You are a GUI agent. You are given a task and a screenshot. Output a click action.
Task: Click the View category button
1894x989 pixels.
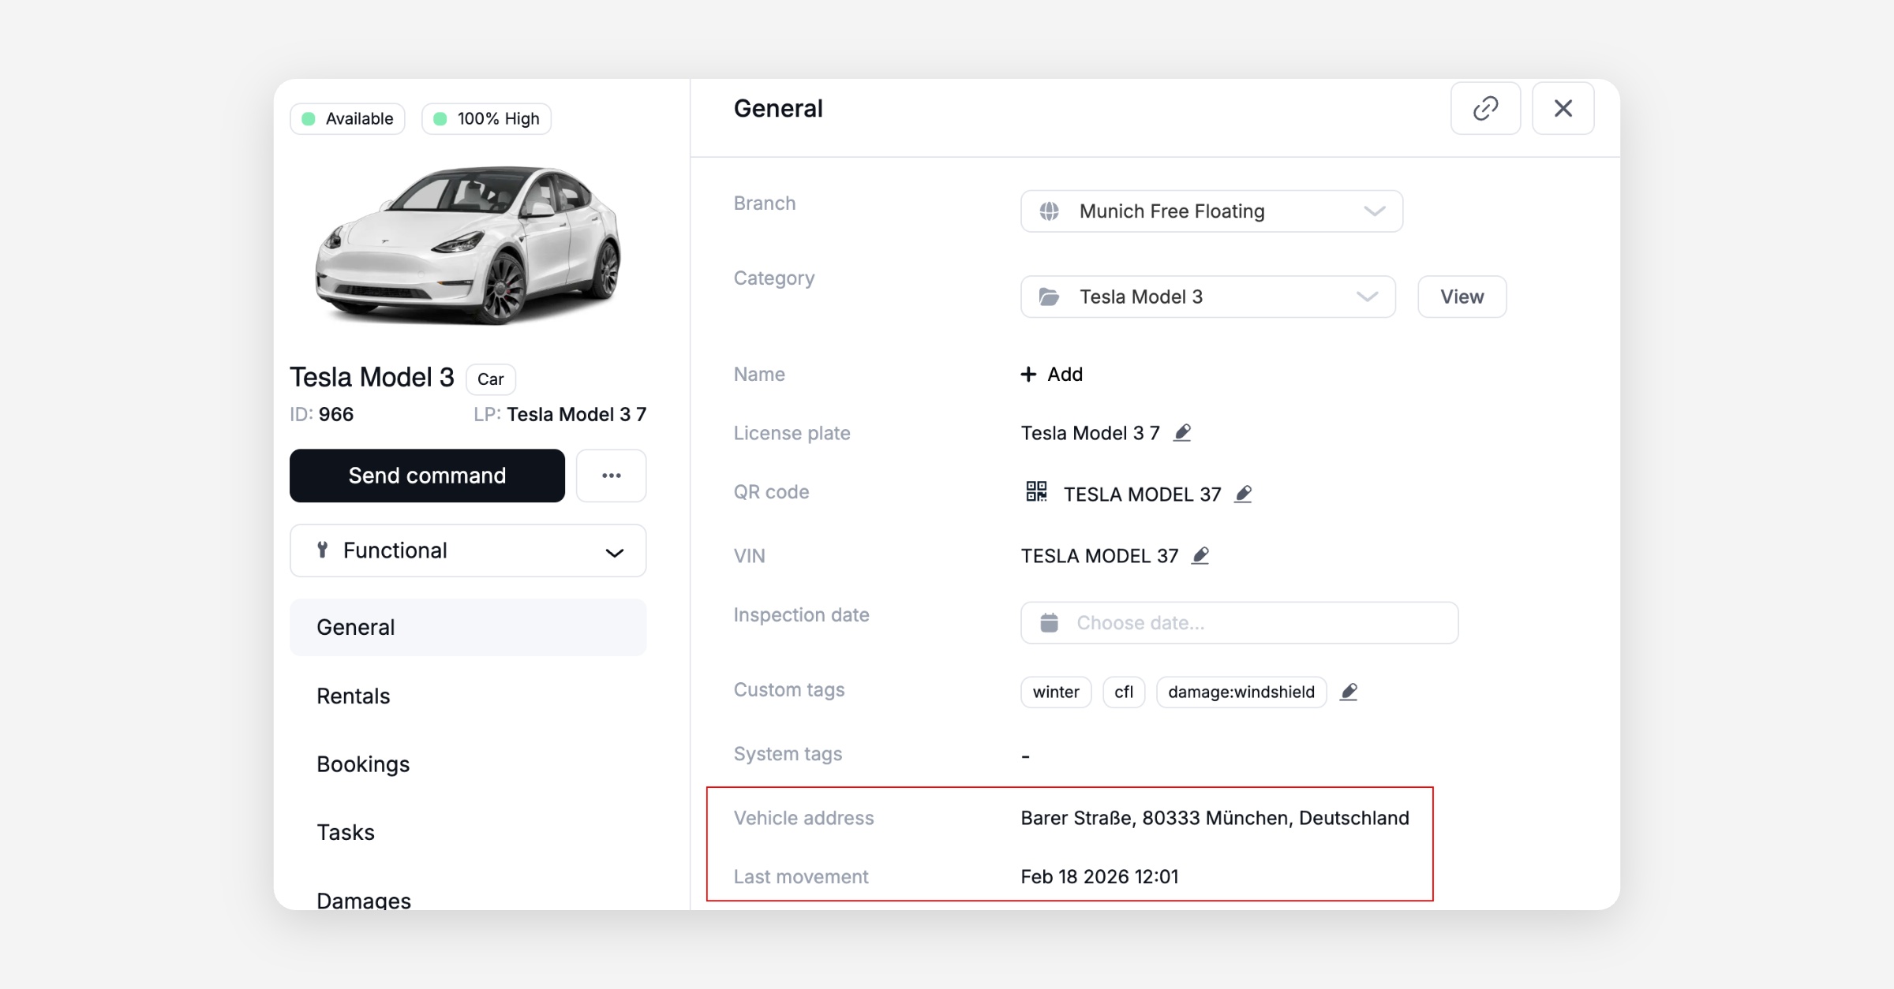coord(1462,297)
